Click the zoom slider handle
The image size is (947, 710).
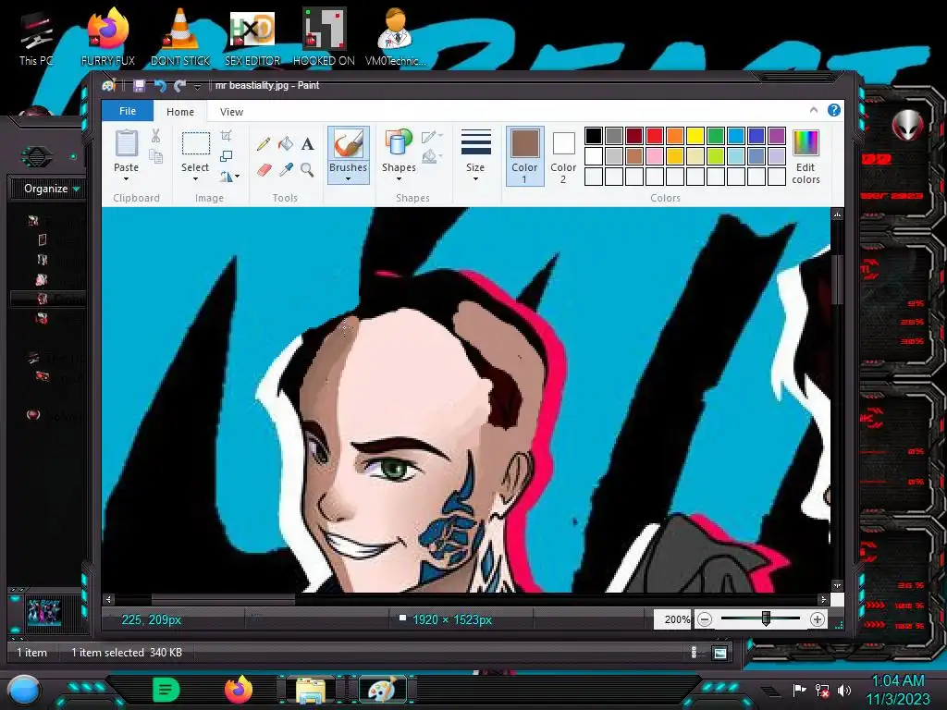click(x=766, y=618)
